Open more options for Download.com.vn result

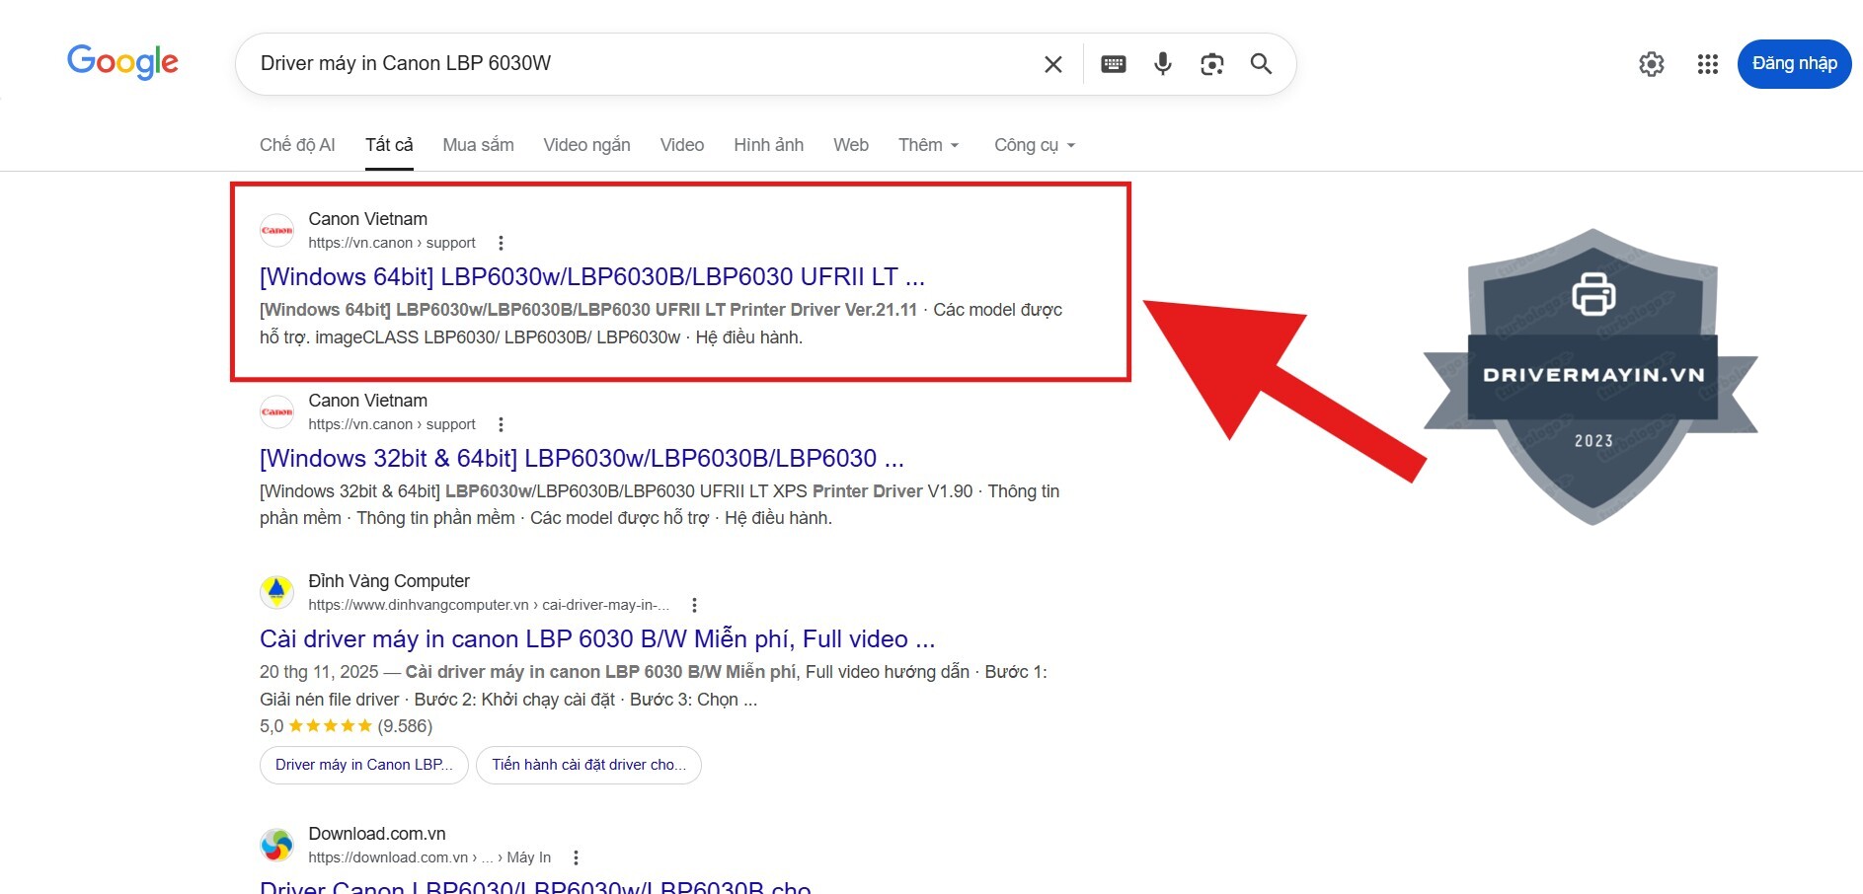576,857
